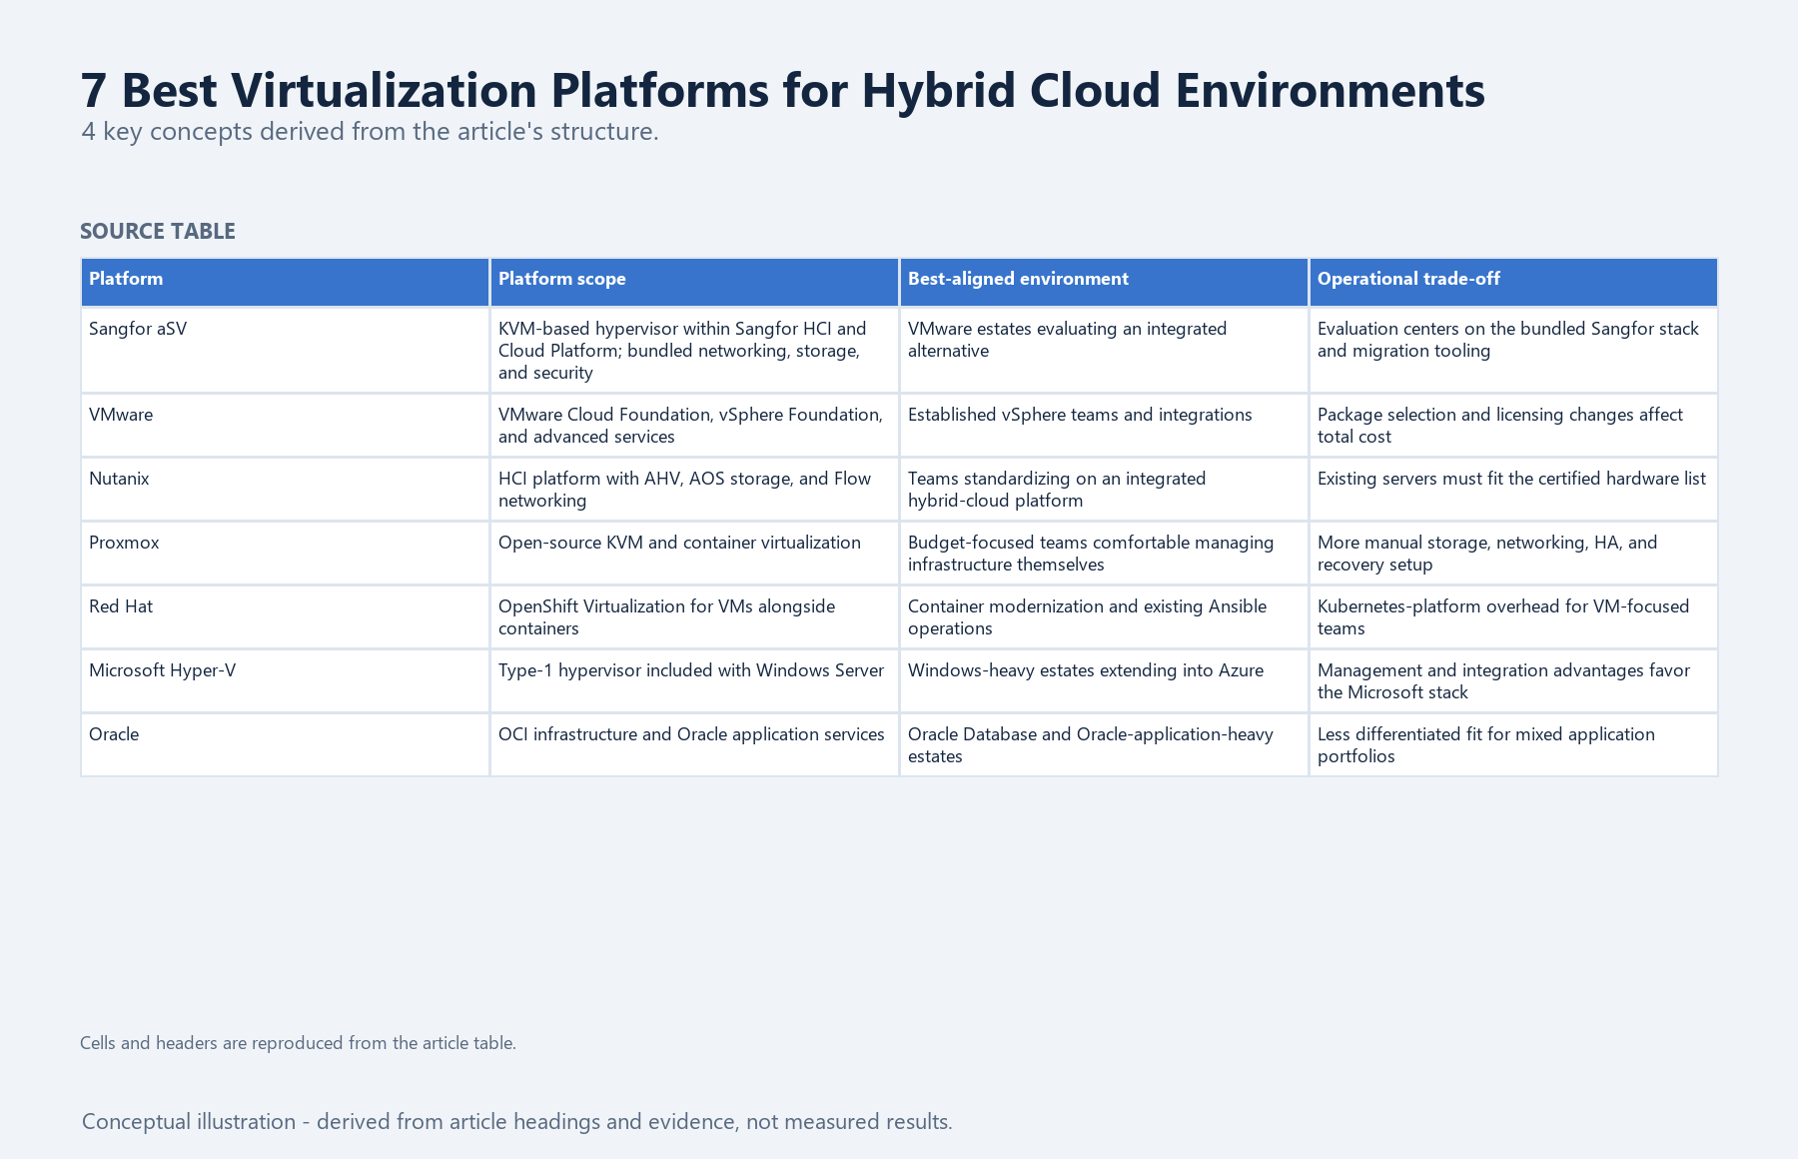
Task: Select the 'VMware' platform name cell
Action: 285,425
